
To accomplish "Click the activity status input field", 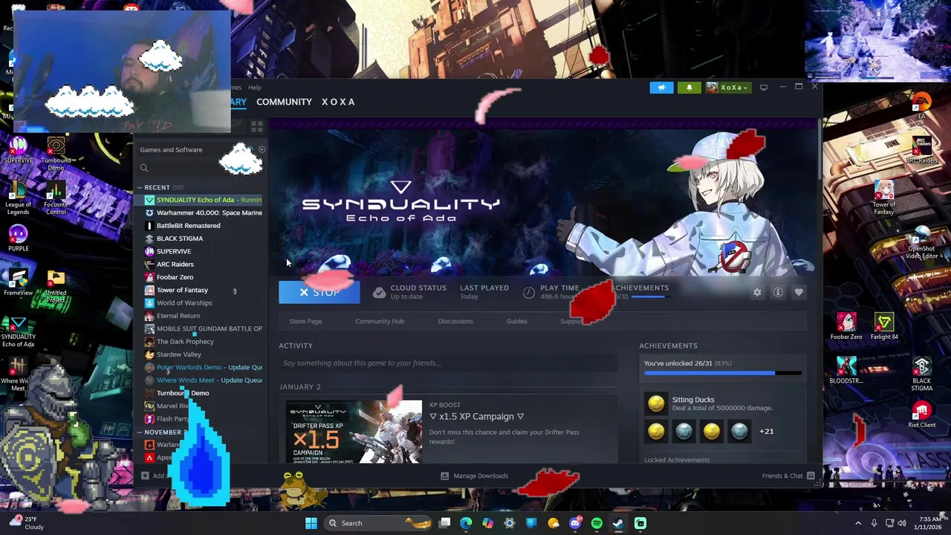I will (448, 363).
